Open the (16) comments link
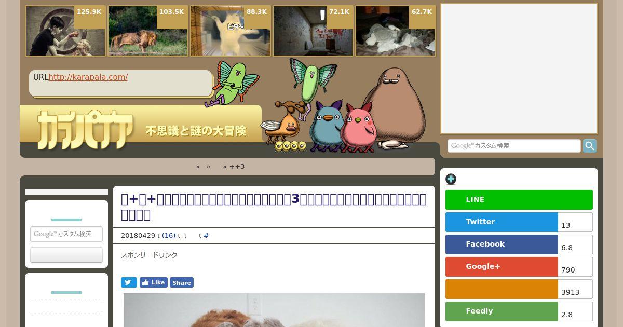623x327 pixels. pyautogui.click(x=169, y=236)
